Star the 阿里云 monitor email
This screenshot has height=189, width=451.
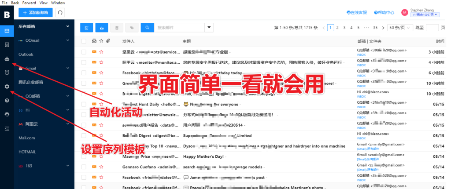pyautogui.click(x=101, y=62)
